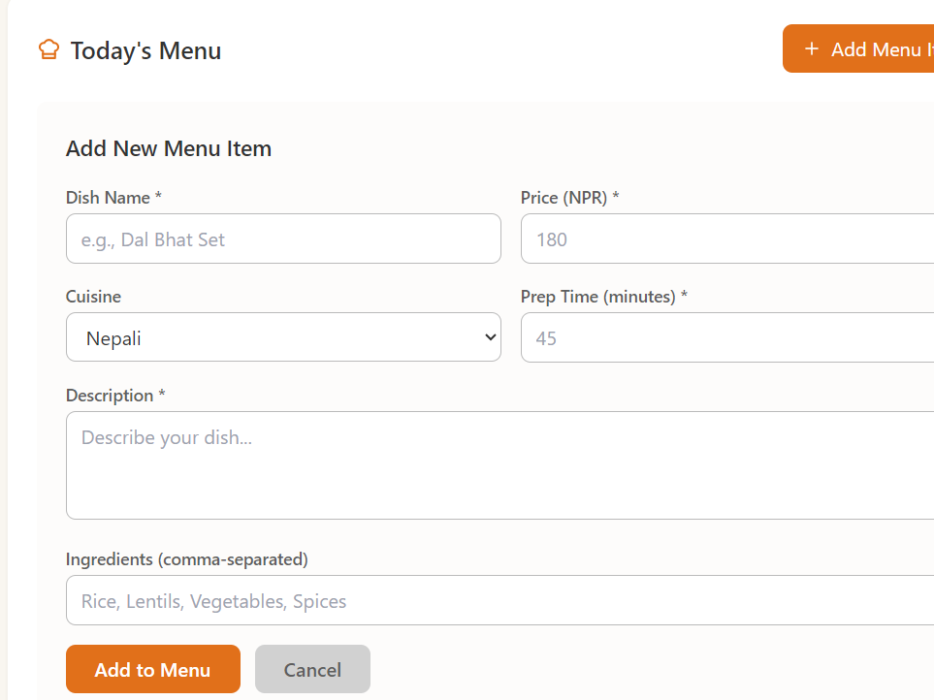934x700 pixels.
Task: Click the Cuisine label above the dropdown
Action: pyautogui.click(x=93, y=297)
